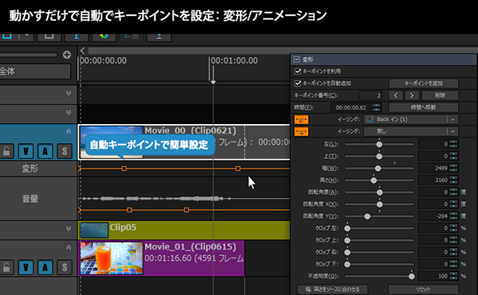Click the rightmost toolbar icon with the I-beam
The width and height of the screenshot is (478, 295).
tap(159, 37)
